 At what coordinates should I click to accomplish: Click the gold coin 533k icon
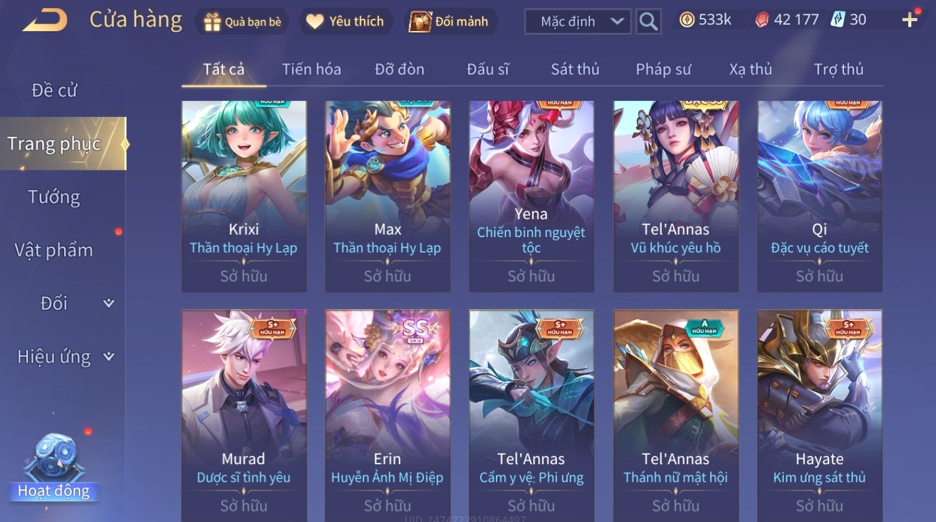tap(686, 20)
